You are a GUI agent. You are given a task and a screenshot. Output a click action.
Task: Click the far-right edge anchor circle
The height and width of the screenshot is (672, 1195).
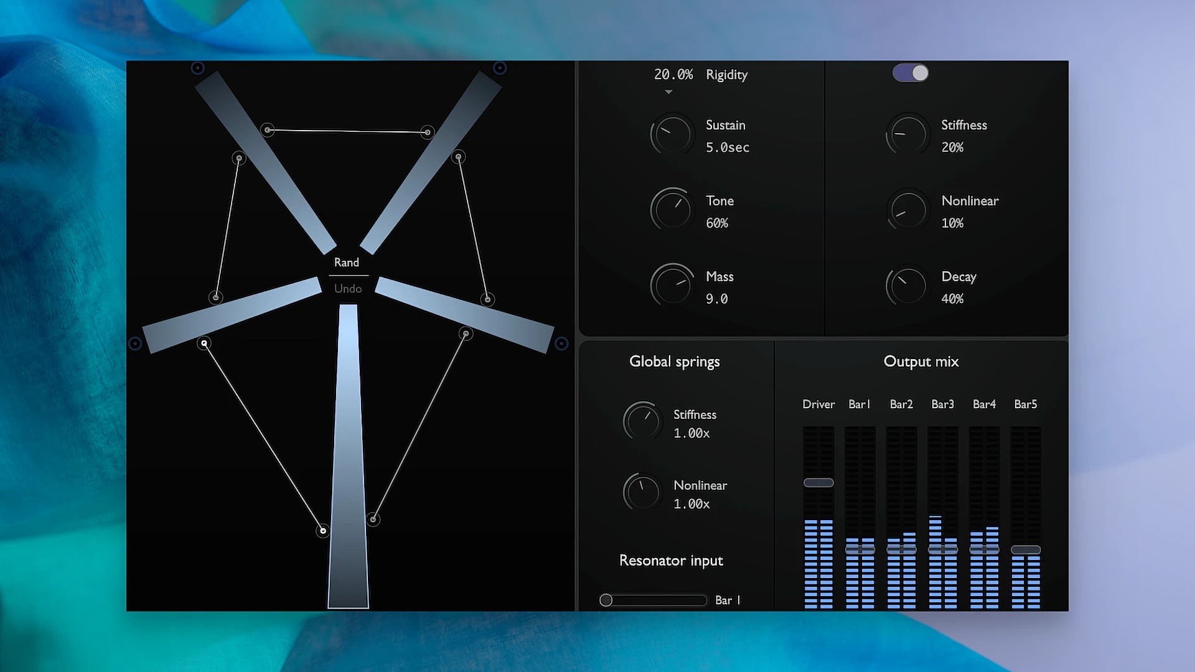coord(561,343)
